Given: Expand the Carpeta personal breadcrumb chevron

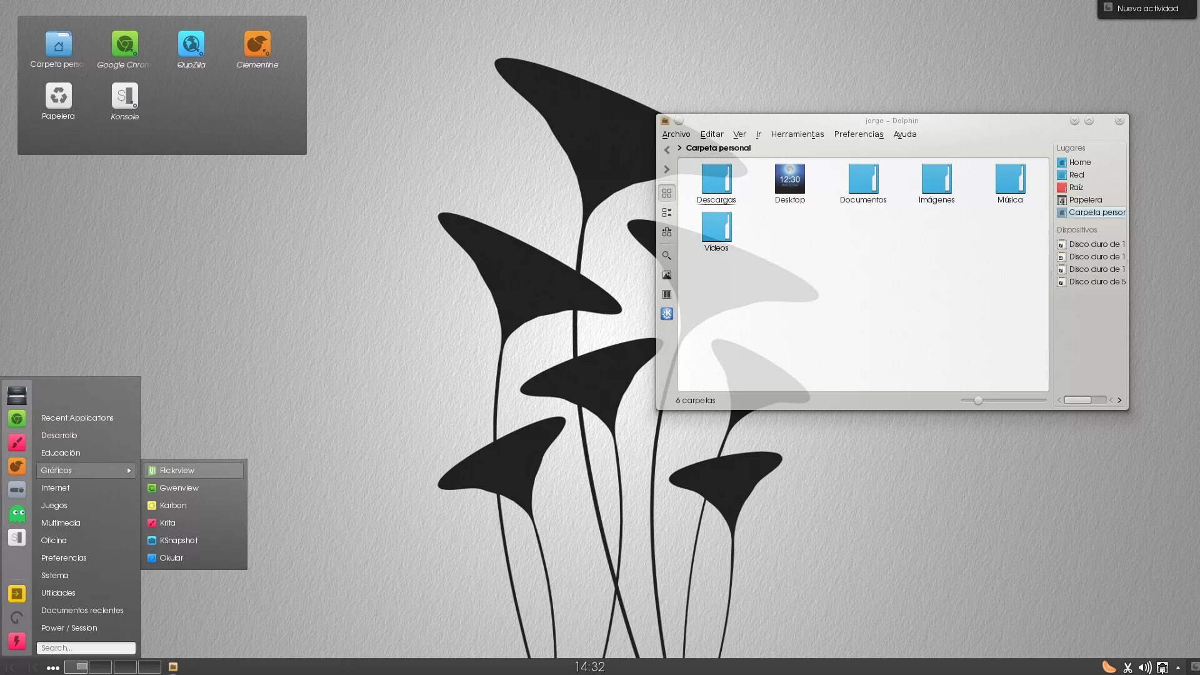Looking at the screenshot, I should [x=679, y=148].
